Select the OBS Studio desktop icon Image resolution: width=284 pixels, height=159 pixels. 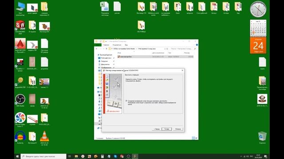20,100
